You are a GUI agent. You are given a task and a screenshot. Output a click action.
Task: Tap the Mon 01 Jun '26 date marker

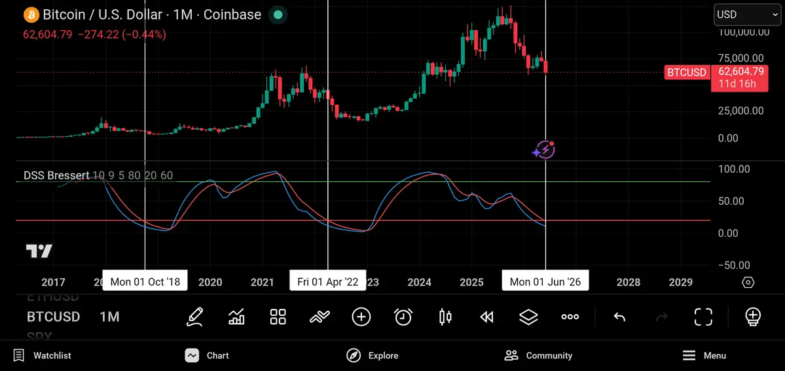545,281
